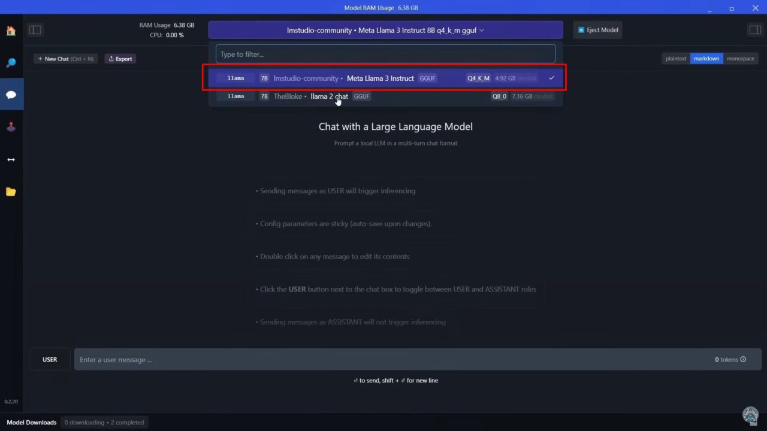Open the Search magnifier icon in sidebar

point(11,63)
